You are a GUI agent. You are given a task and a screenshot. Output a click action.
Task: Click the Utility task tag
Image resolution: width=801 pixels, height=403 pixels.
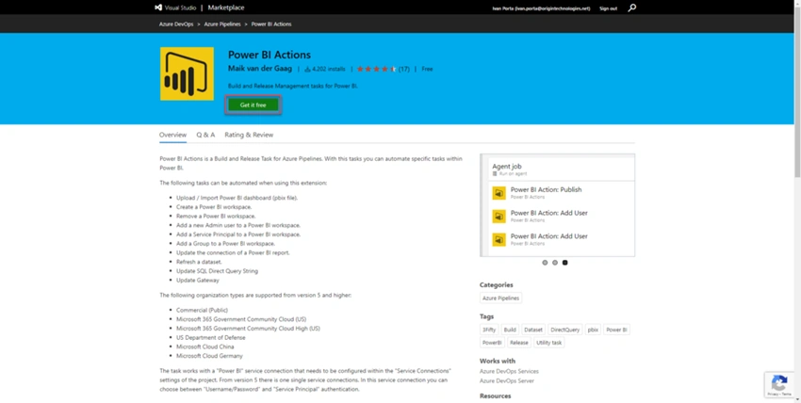(549, 343)
